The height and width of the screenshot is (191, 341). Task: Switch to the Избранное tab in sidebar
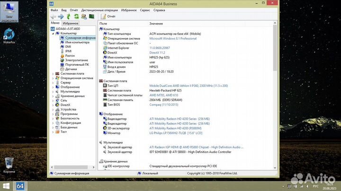click(70, 23)
